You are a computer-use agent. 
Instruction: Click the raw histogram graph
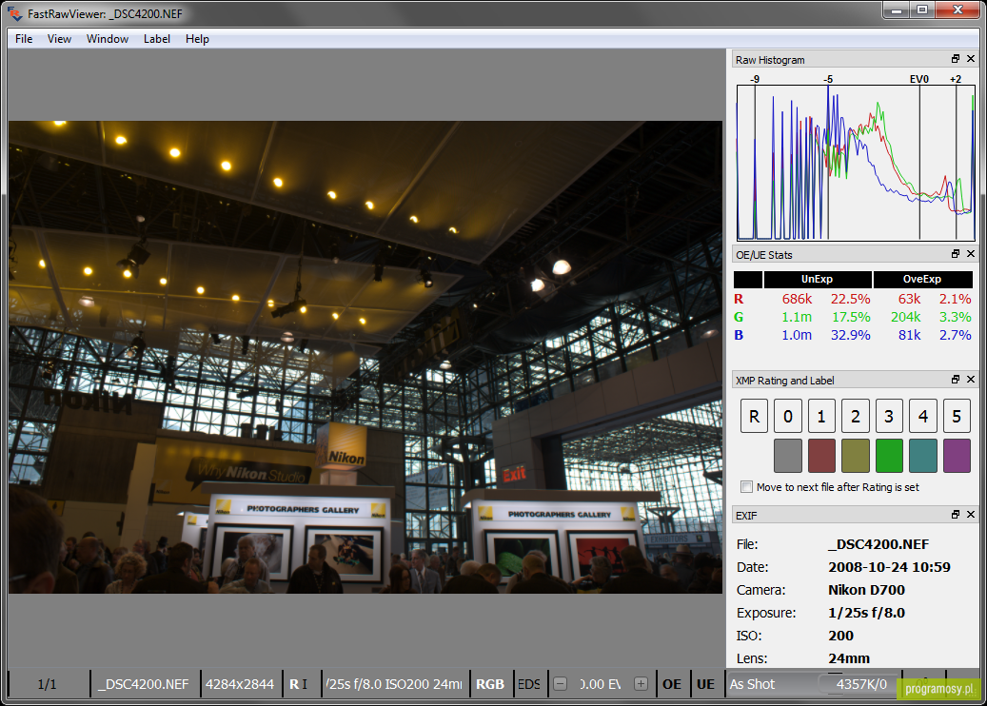tap(856, 163)
